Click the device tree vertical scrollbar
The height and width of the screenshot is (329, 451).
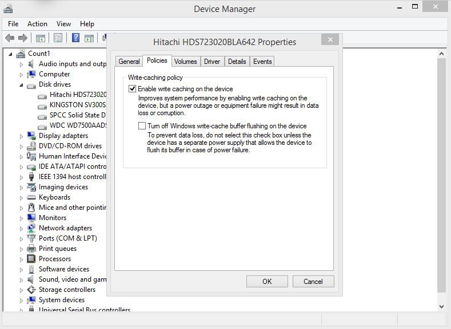pos(441,171)
